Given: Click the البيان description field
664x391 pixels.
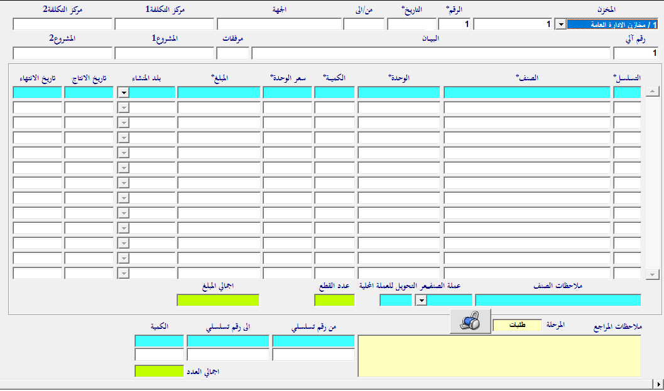Looking at the screenshot, I should (430, 53).
